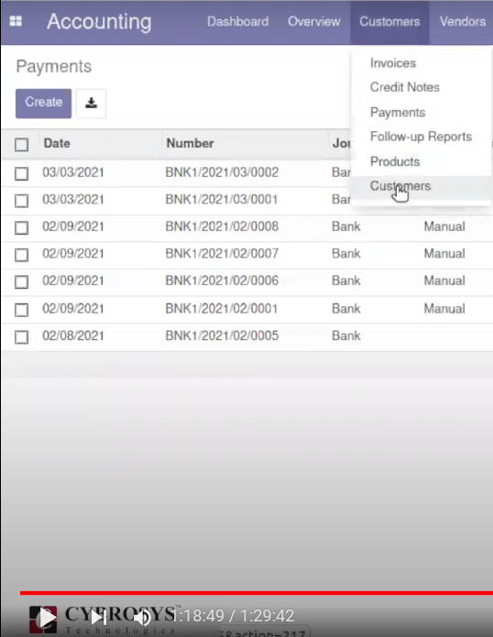Open payment BNK1/2021/02/0007
Image resolution: width=493 pixels, height=637 pixels.
pyautogui.click(x=222, y=254)
